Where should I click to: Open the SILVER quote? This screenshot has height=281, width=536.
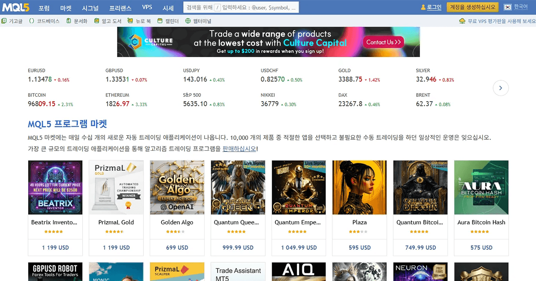435,75
